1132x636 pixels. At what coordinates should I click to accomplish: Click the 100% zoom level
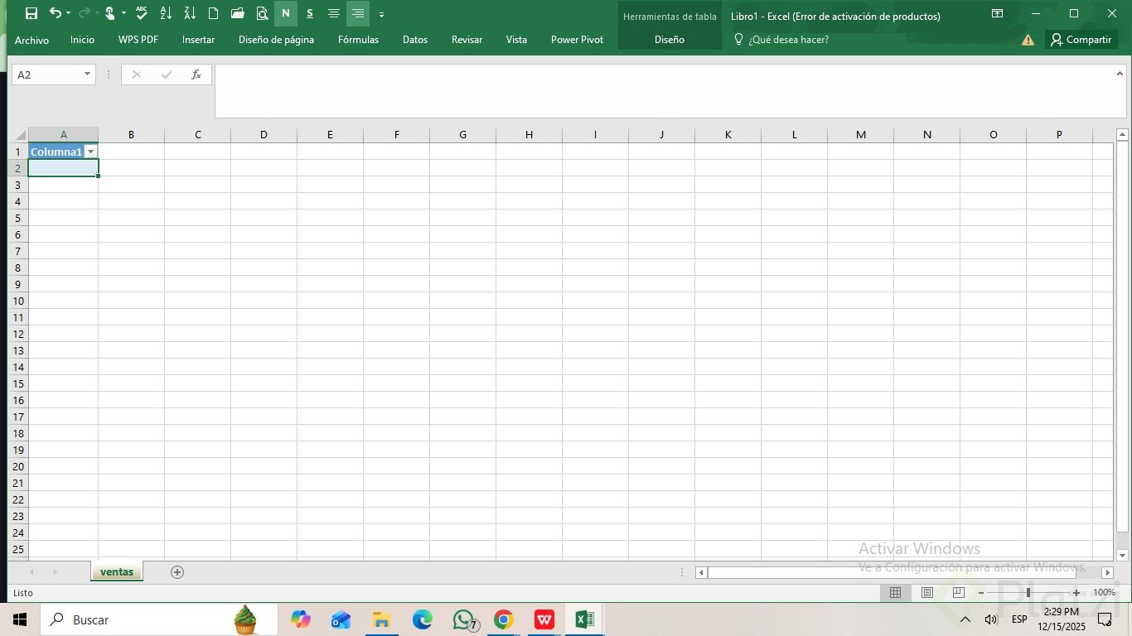1104,593
